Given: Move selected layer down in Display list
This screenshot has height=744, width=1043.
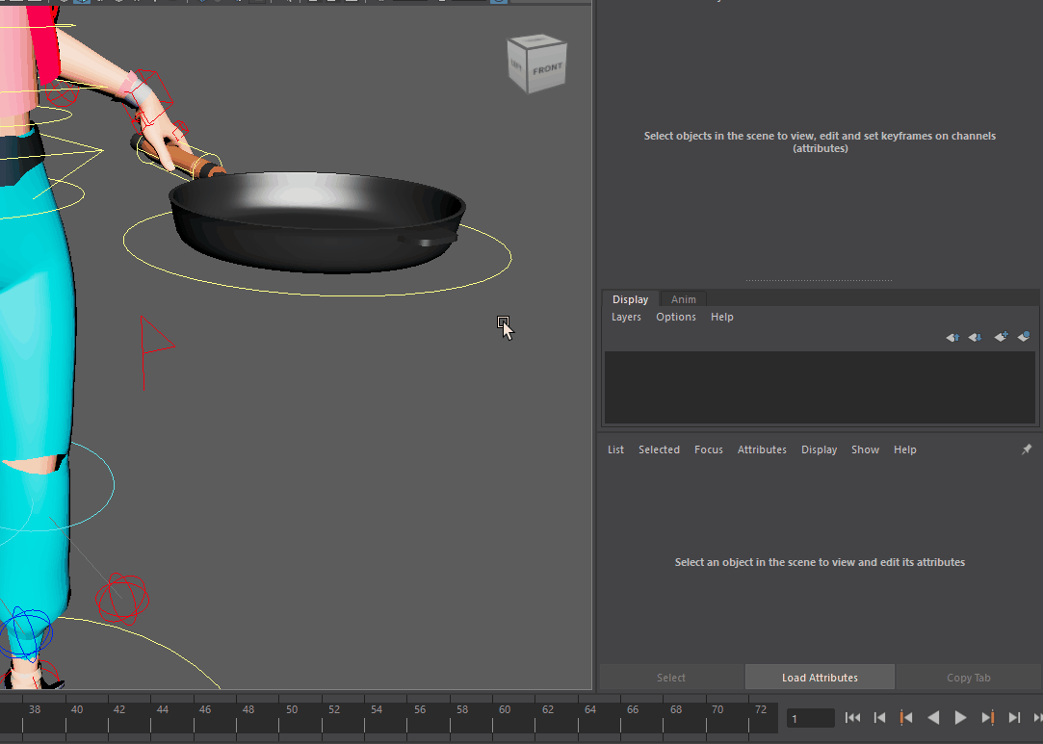Looking at the screenshot, I should point(975,337).
